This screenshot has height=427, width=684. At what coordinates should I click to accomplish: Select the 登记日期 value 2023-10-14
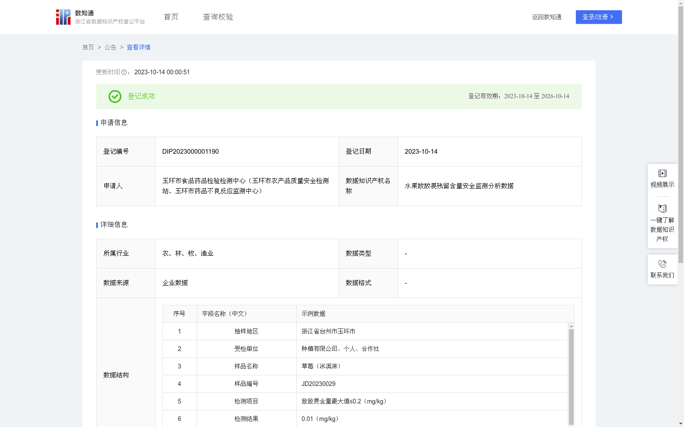click(421, 152)
